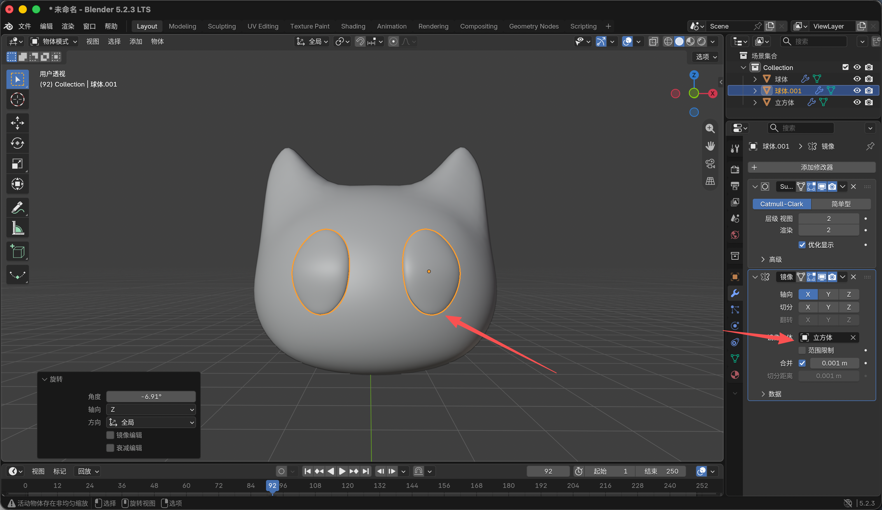The width and height of the screenshot is (882, 510).
Task: Uncheck the 优化显示 checkbox
Action: coord(802,245)
